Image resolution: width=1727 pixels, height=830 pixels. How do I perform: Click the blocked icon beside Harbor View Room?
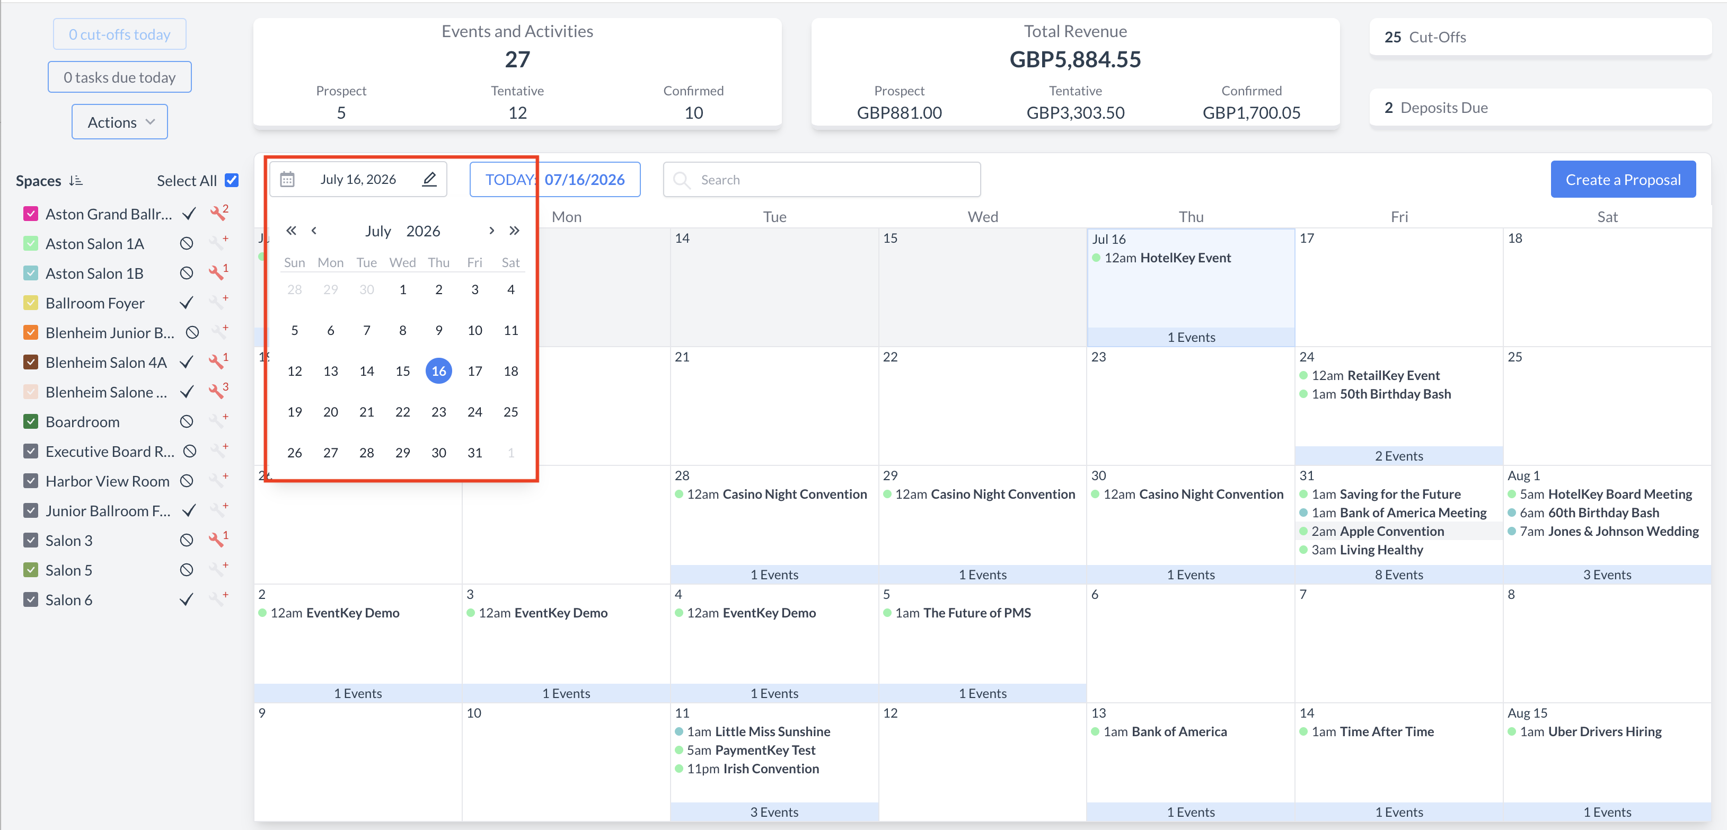pos(187,481)
